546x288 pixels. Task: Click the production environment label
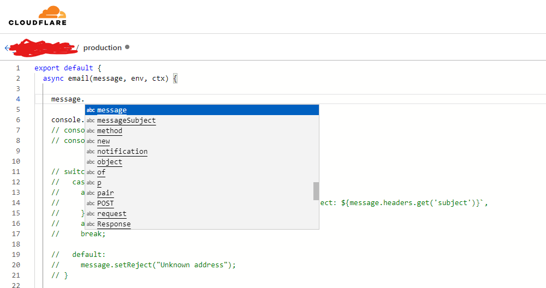tap(103, 47)
